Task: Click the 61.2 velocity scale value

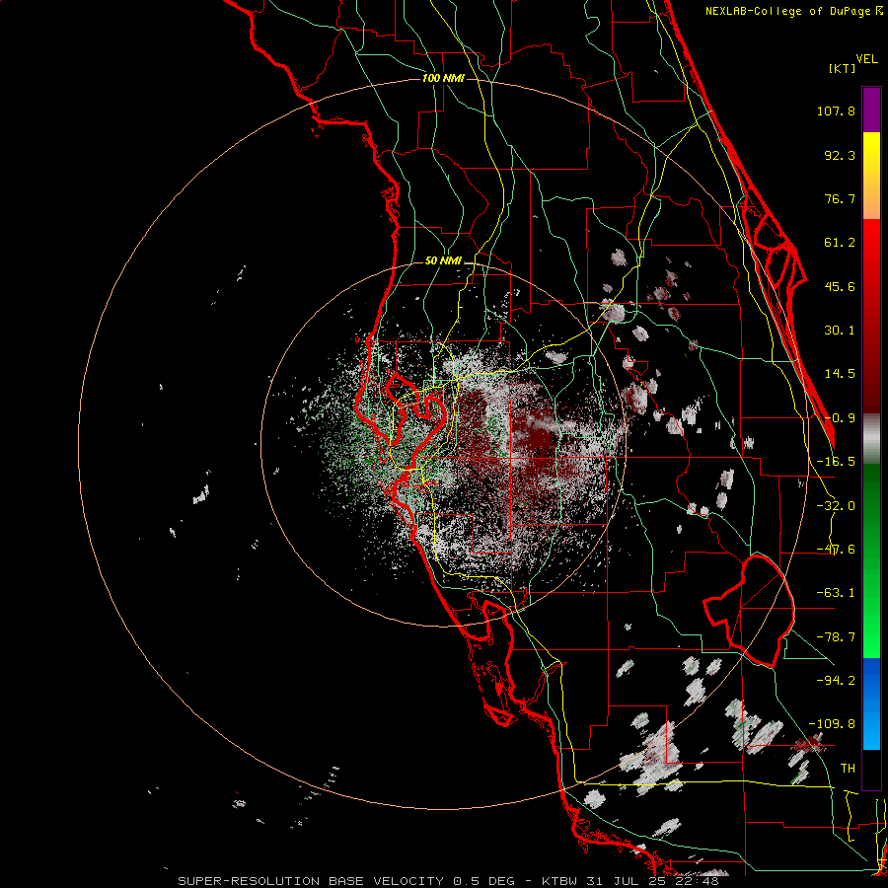Action: (840, 243)
